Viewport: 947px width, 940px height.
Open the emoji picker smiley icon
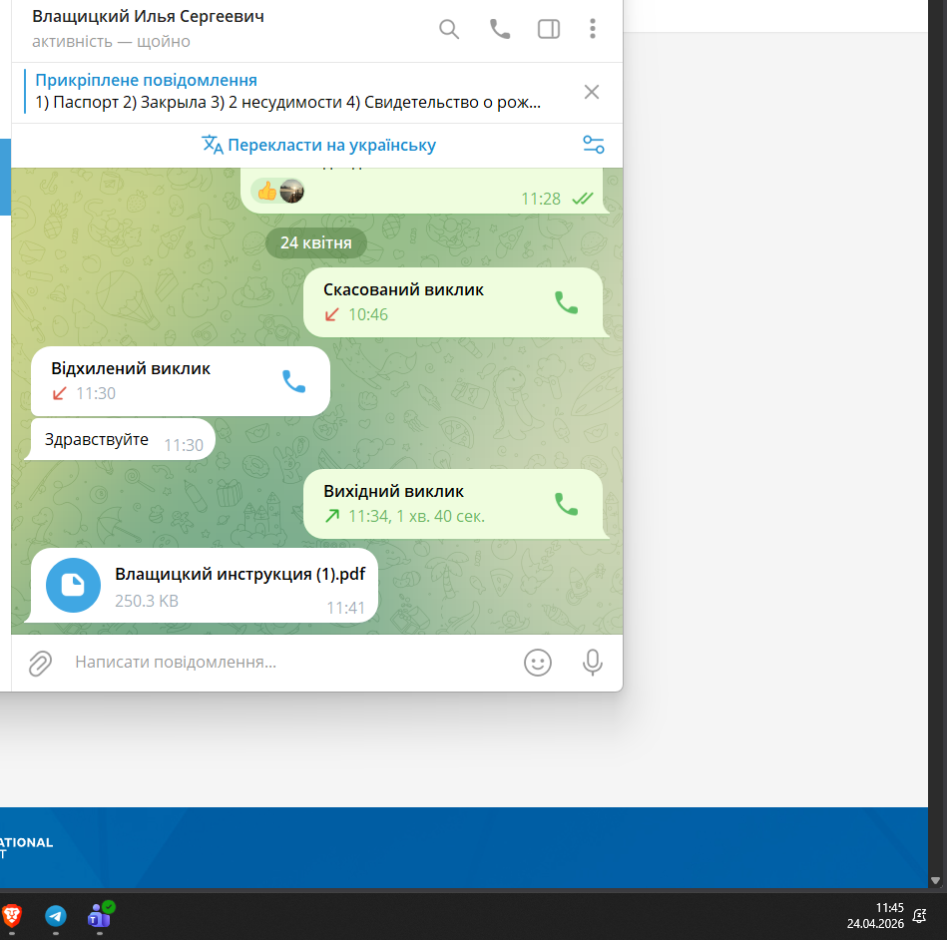[538, 663]
